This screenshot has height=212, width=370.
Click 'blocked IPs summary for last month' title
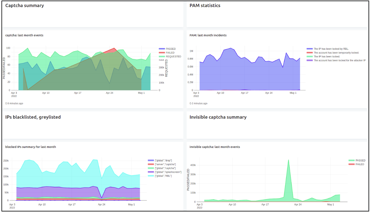[31, 147]
